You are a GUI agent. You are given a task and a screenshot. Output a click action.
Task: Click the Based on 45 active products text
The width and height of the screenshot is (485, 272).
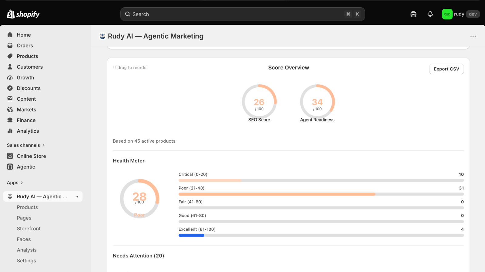[144, 141]
